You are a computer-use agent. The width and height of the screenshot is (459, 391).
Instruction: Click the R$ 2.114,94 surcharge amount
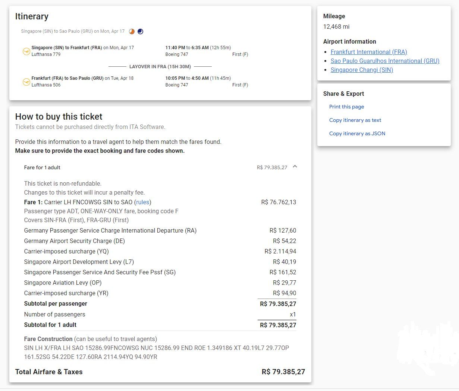(280, 251)
